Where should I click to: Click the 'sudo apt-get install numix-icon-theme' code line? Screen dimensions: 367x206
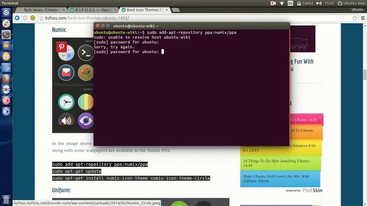click(131, 178)
